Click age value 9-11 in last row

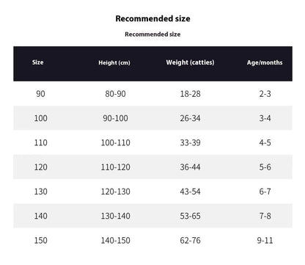265,240
